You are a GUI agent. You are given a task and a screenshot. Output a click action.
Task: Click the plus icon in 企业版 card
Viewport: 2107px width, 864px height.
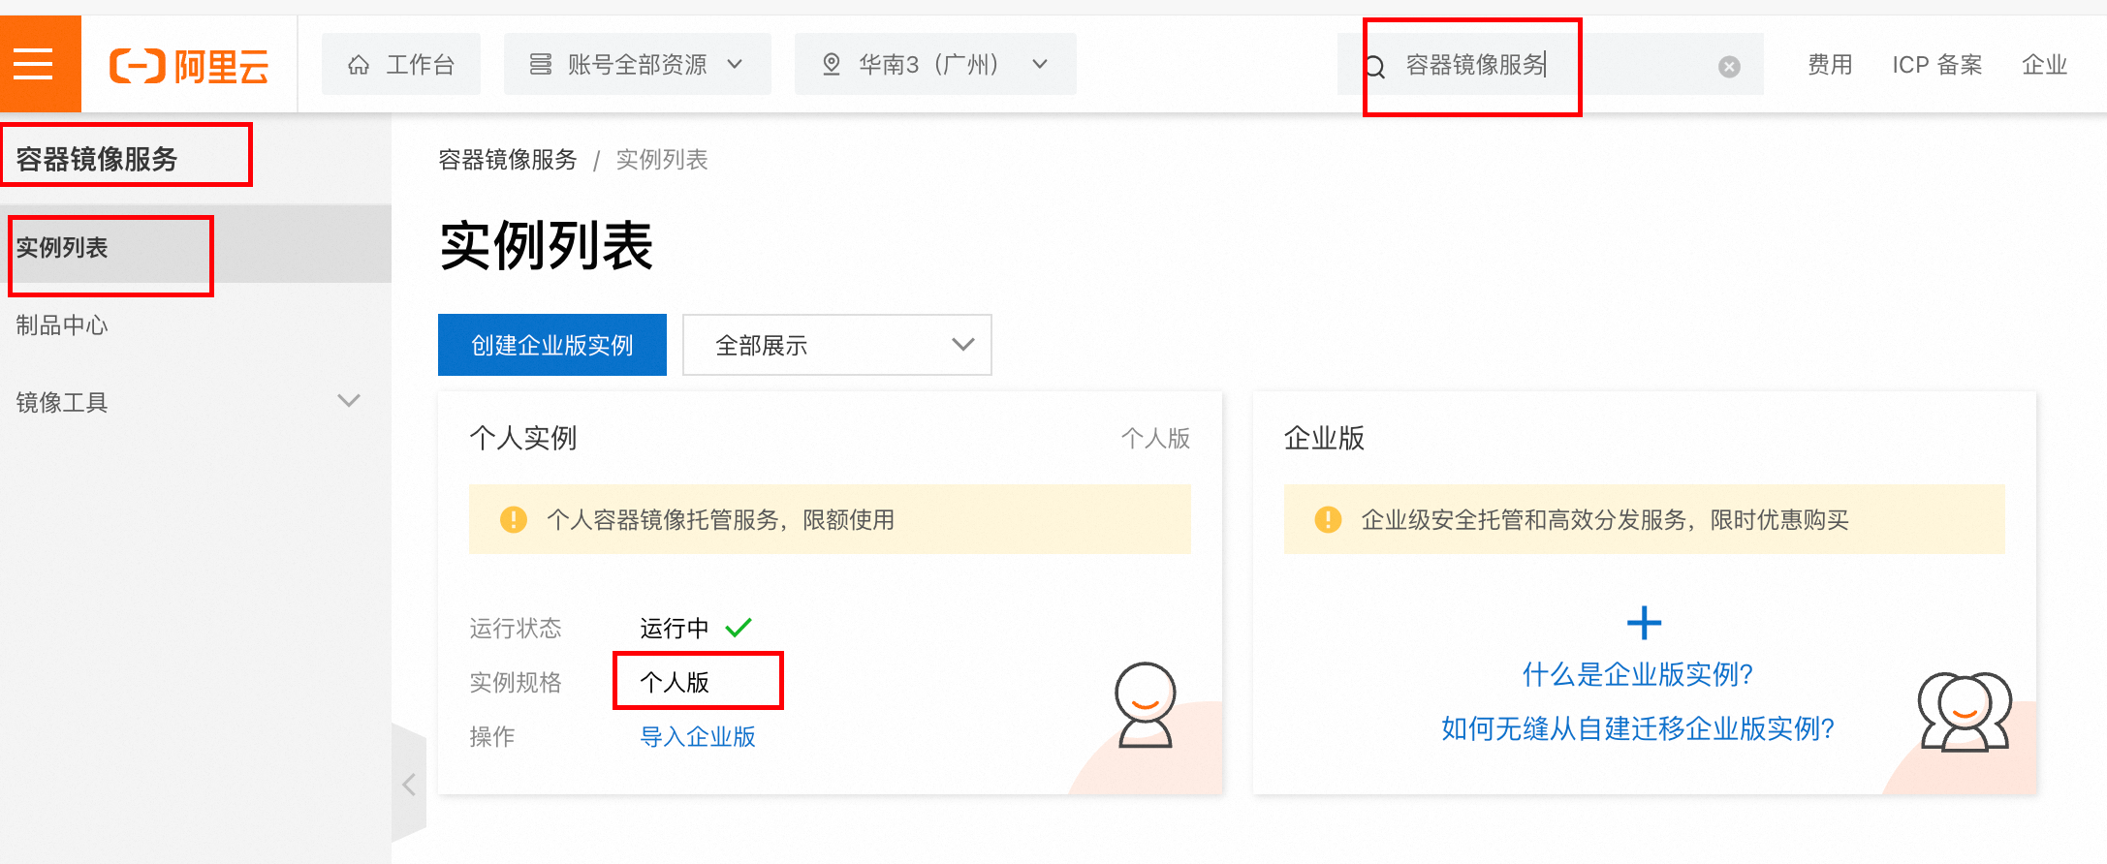(x=1644, y=623)
